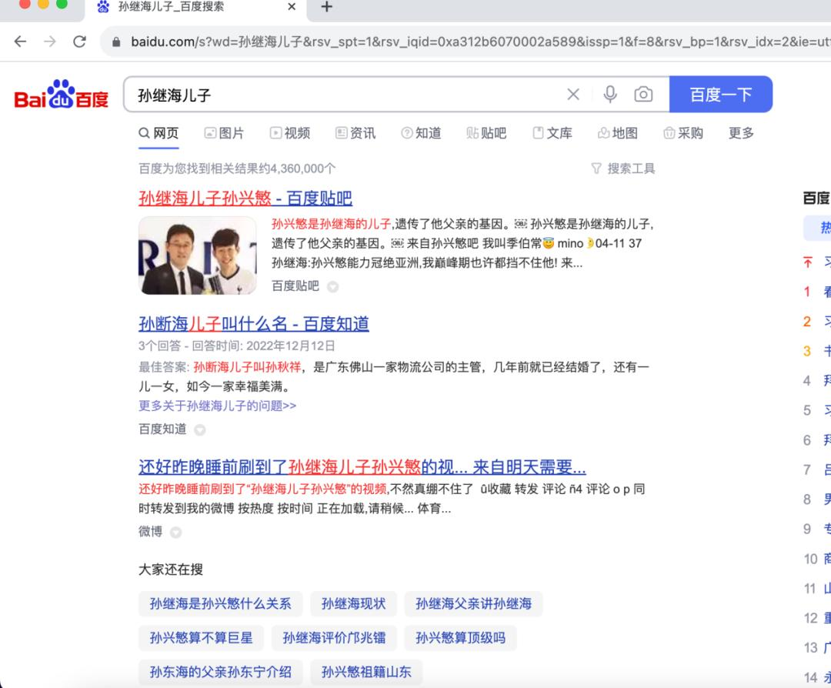The height and width of the screenshot is (688, 831).
Task: Click suggestion 孙继海评价邝兆镭
Action: (x=335, y=638)
